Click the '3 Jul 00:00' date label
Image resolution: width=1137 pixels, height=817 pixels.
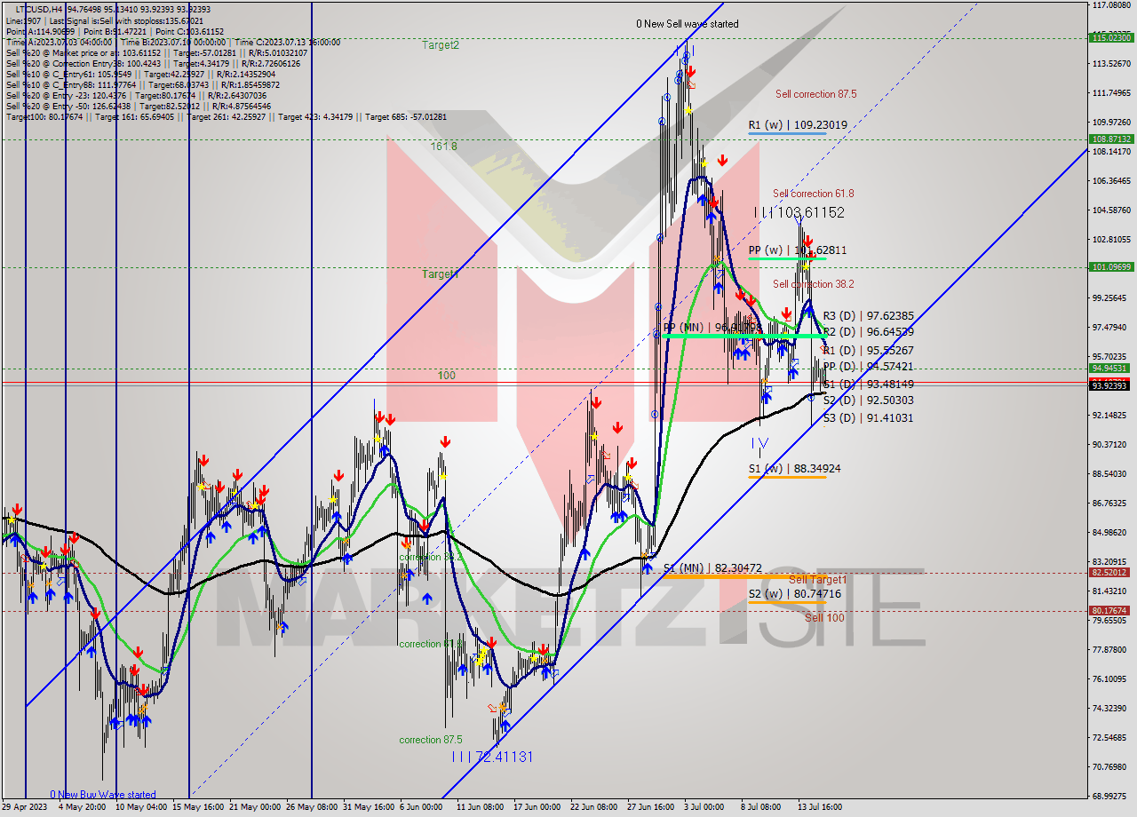point(704,807)
